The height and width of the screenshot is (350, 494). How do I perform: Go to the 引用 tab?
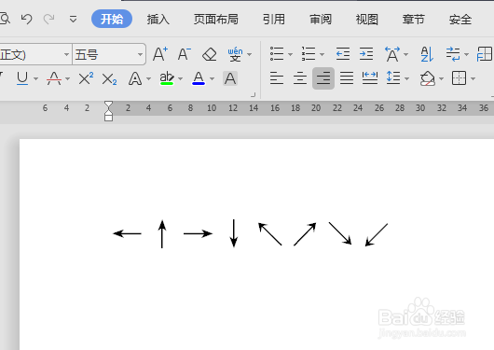(x=274, y=20)
